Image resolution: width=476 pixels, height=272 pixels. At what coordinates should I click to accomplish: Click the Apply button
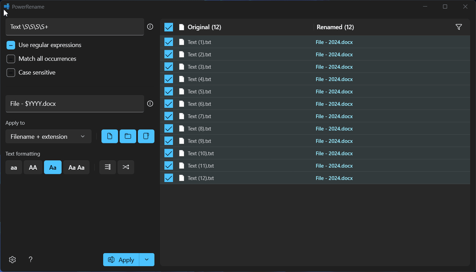[121, 260]
